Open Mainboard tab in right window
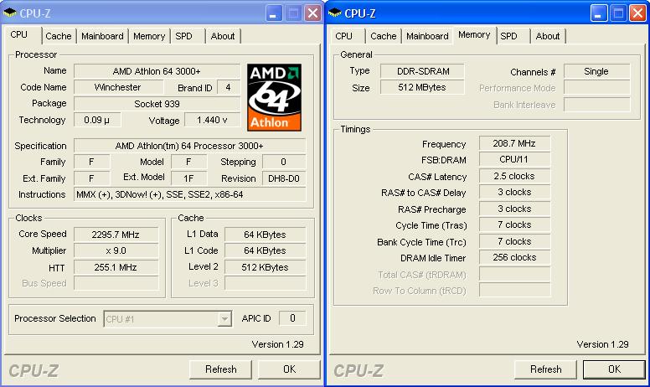The image size is (650, 387). click(427, 36)
